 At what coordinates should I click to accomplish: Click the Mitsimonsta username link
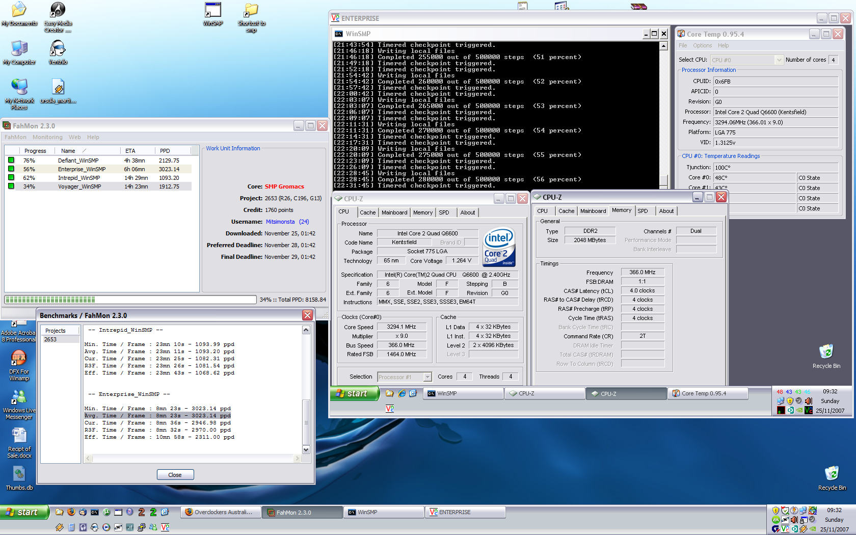click(x=280, y=222)
